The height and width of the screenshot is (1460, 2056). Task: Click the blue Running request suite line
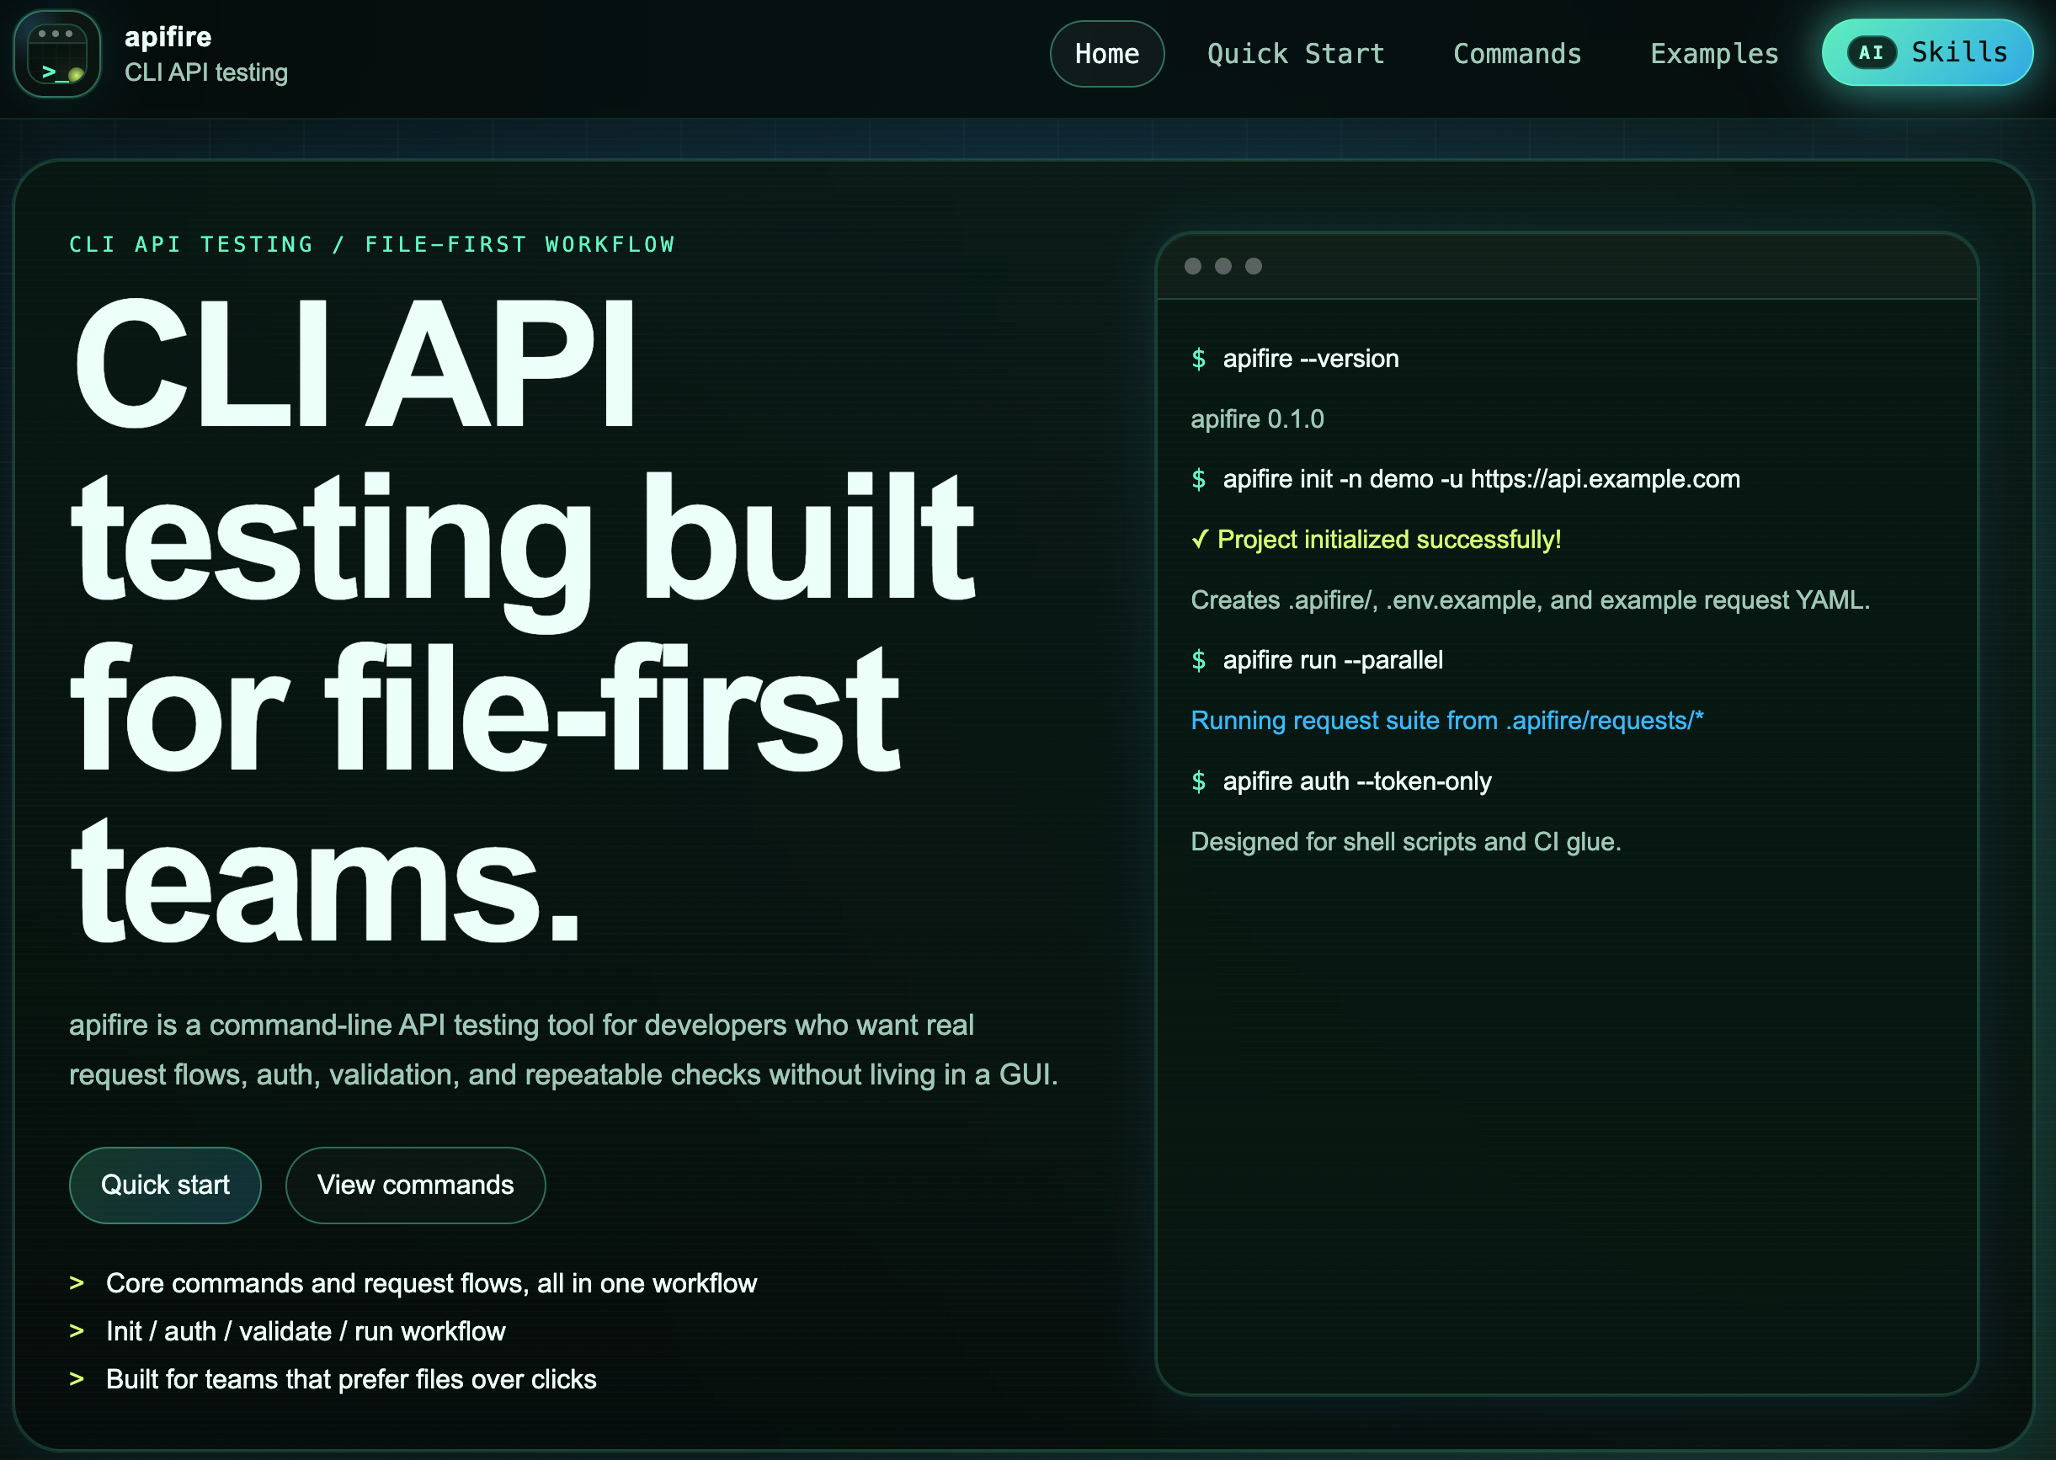pos(1446,720)
